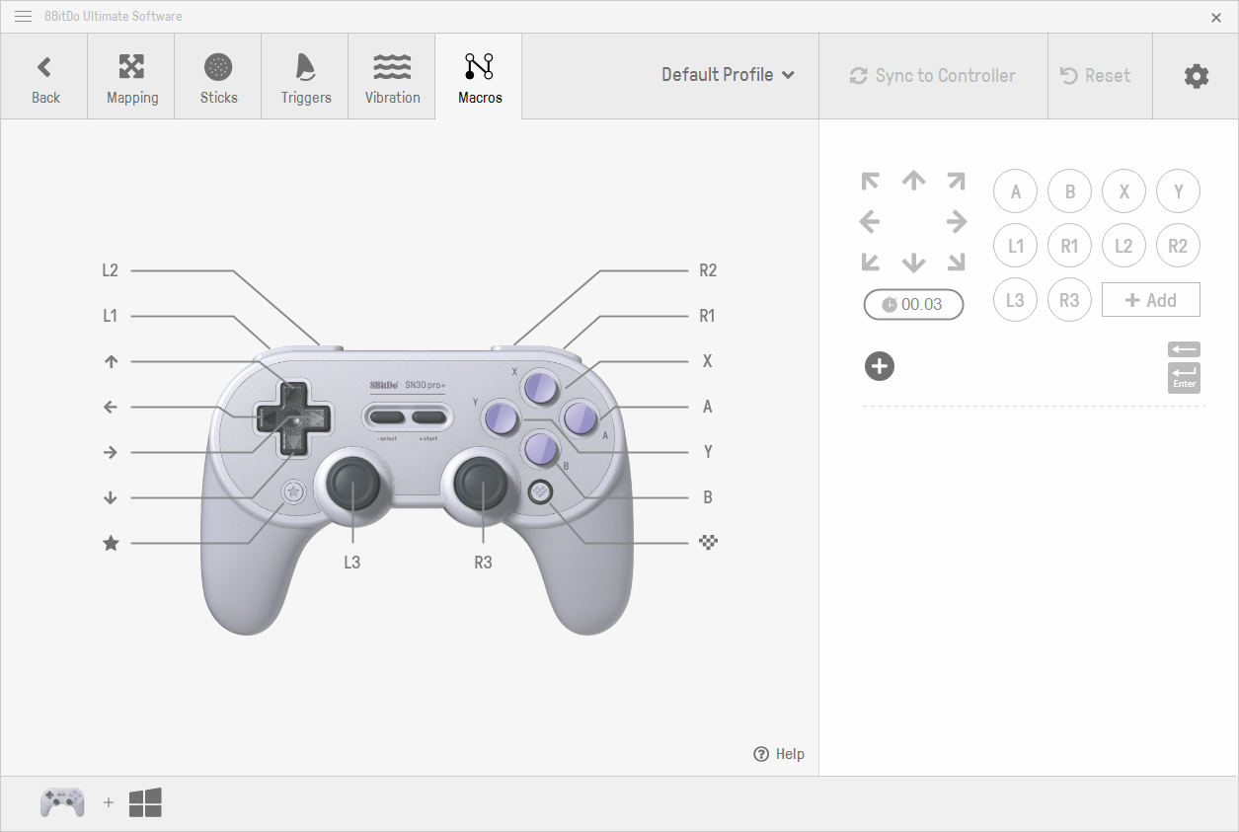Click the backspace delete key icon
The height and width of the screenshot is (832, 1239).
click(1184, 349)
